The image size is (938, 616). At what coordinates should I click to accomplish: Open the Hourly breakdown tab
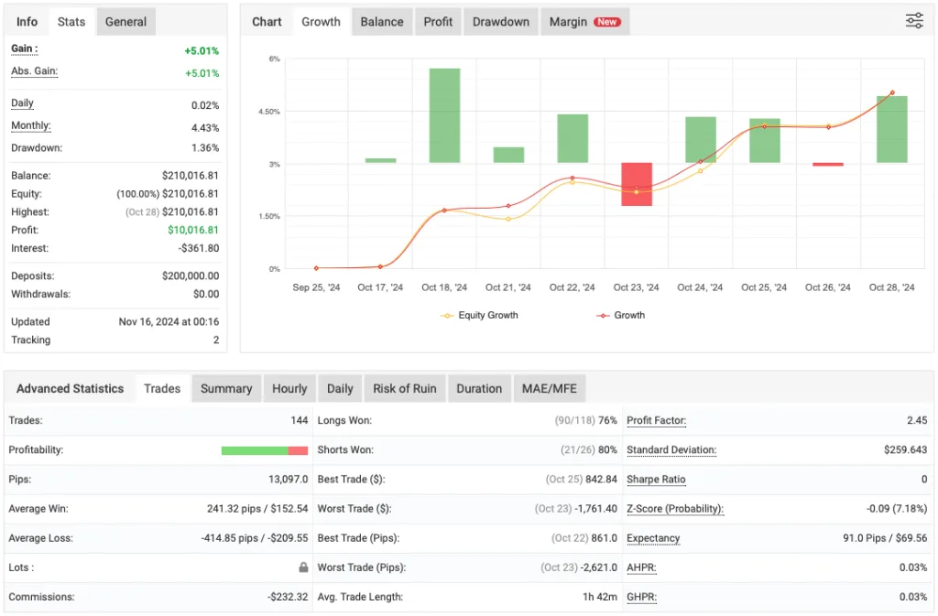coord(289,388)
